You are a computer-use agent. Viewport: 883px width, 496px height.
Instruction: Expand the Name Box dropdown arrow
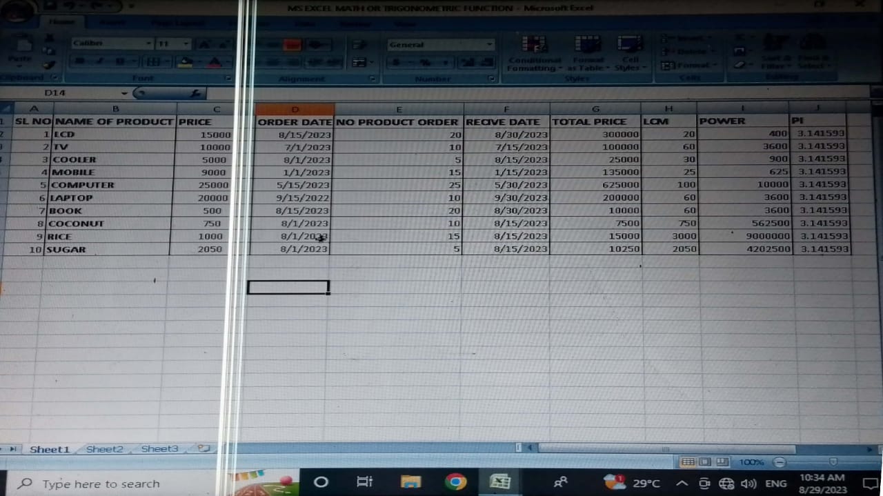(x=124, y=93)
